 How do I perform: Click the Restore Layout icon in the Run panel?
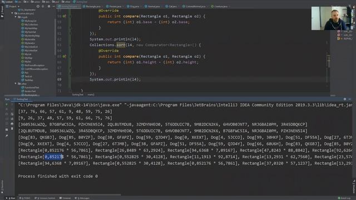(7, 129)
